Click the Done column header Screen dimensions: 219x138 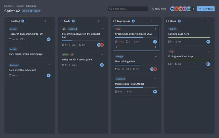[x=173, y=21]
